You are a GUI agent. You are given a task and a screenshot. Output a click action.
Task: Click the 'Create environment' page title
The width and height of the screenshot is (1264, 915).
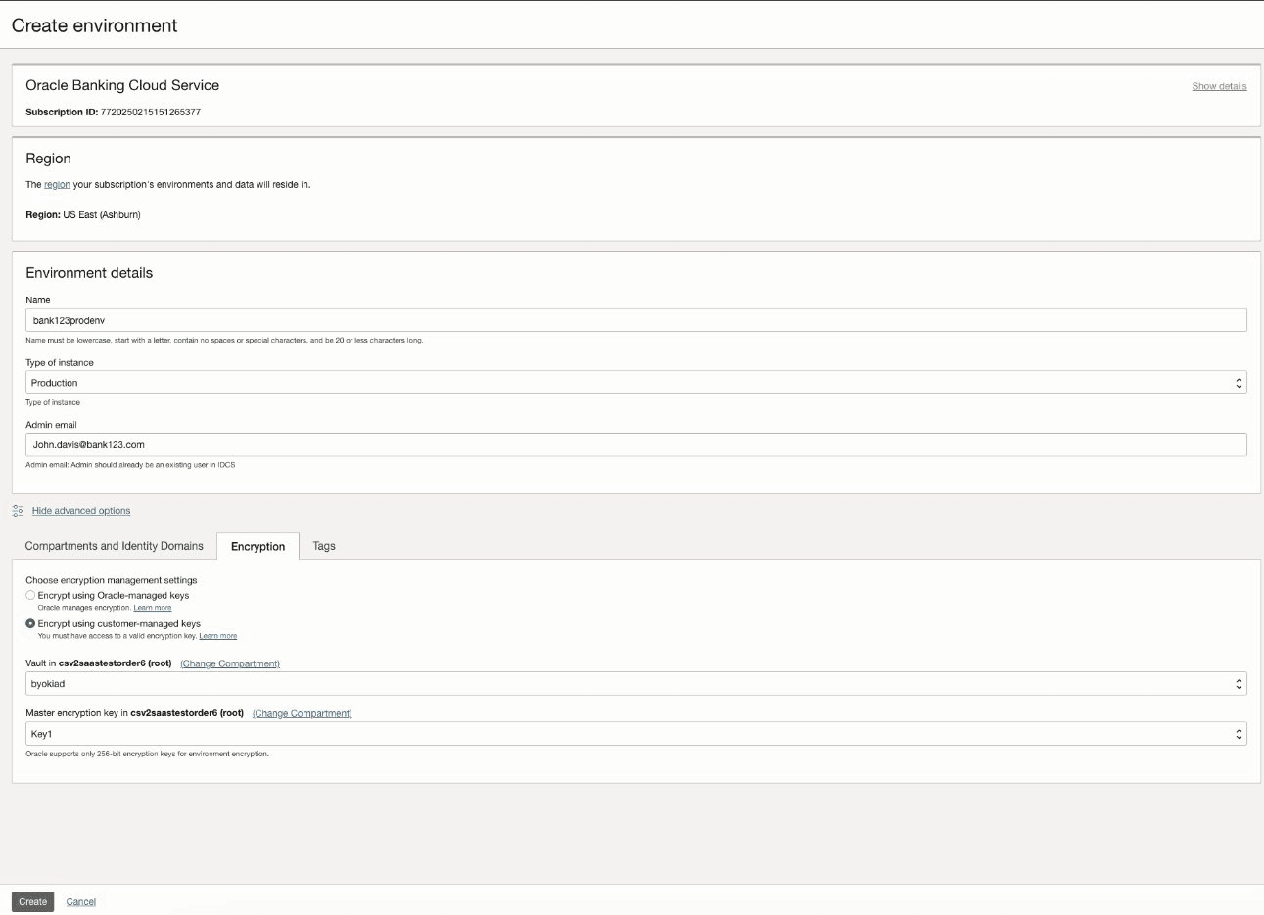coord(94,25)
